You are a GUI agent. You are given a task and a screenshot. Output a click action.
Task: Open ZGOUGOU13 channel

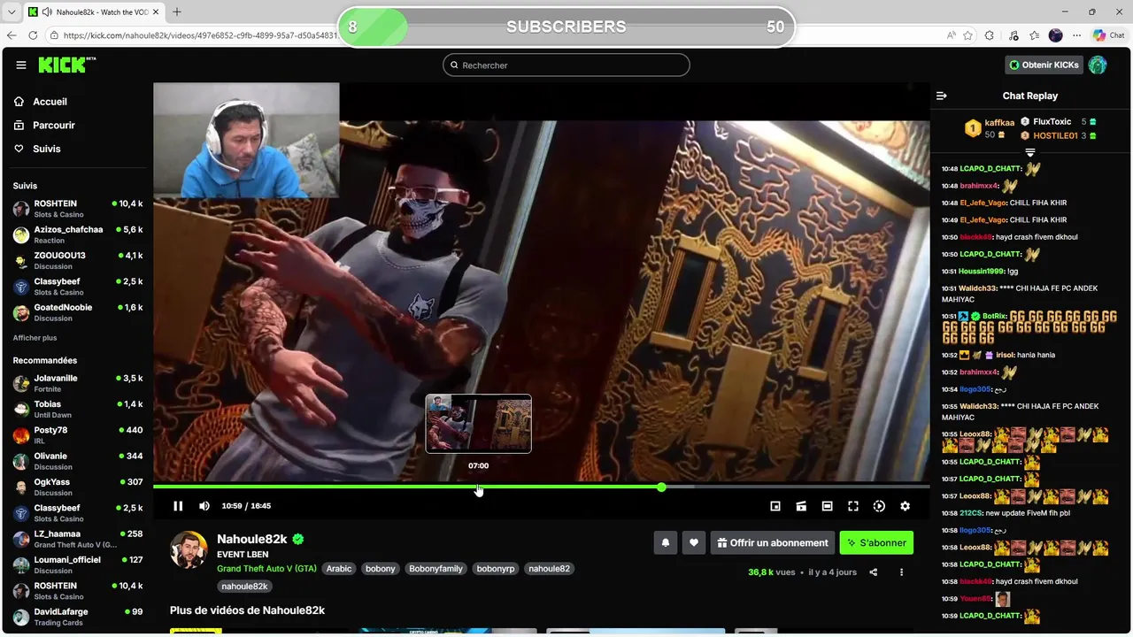tap(78, 260)
